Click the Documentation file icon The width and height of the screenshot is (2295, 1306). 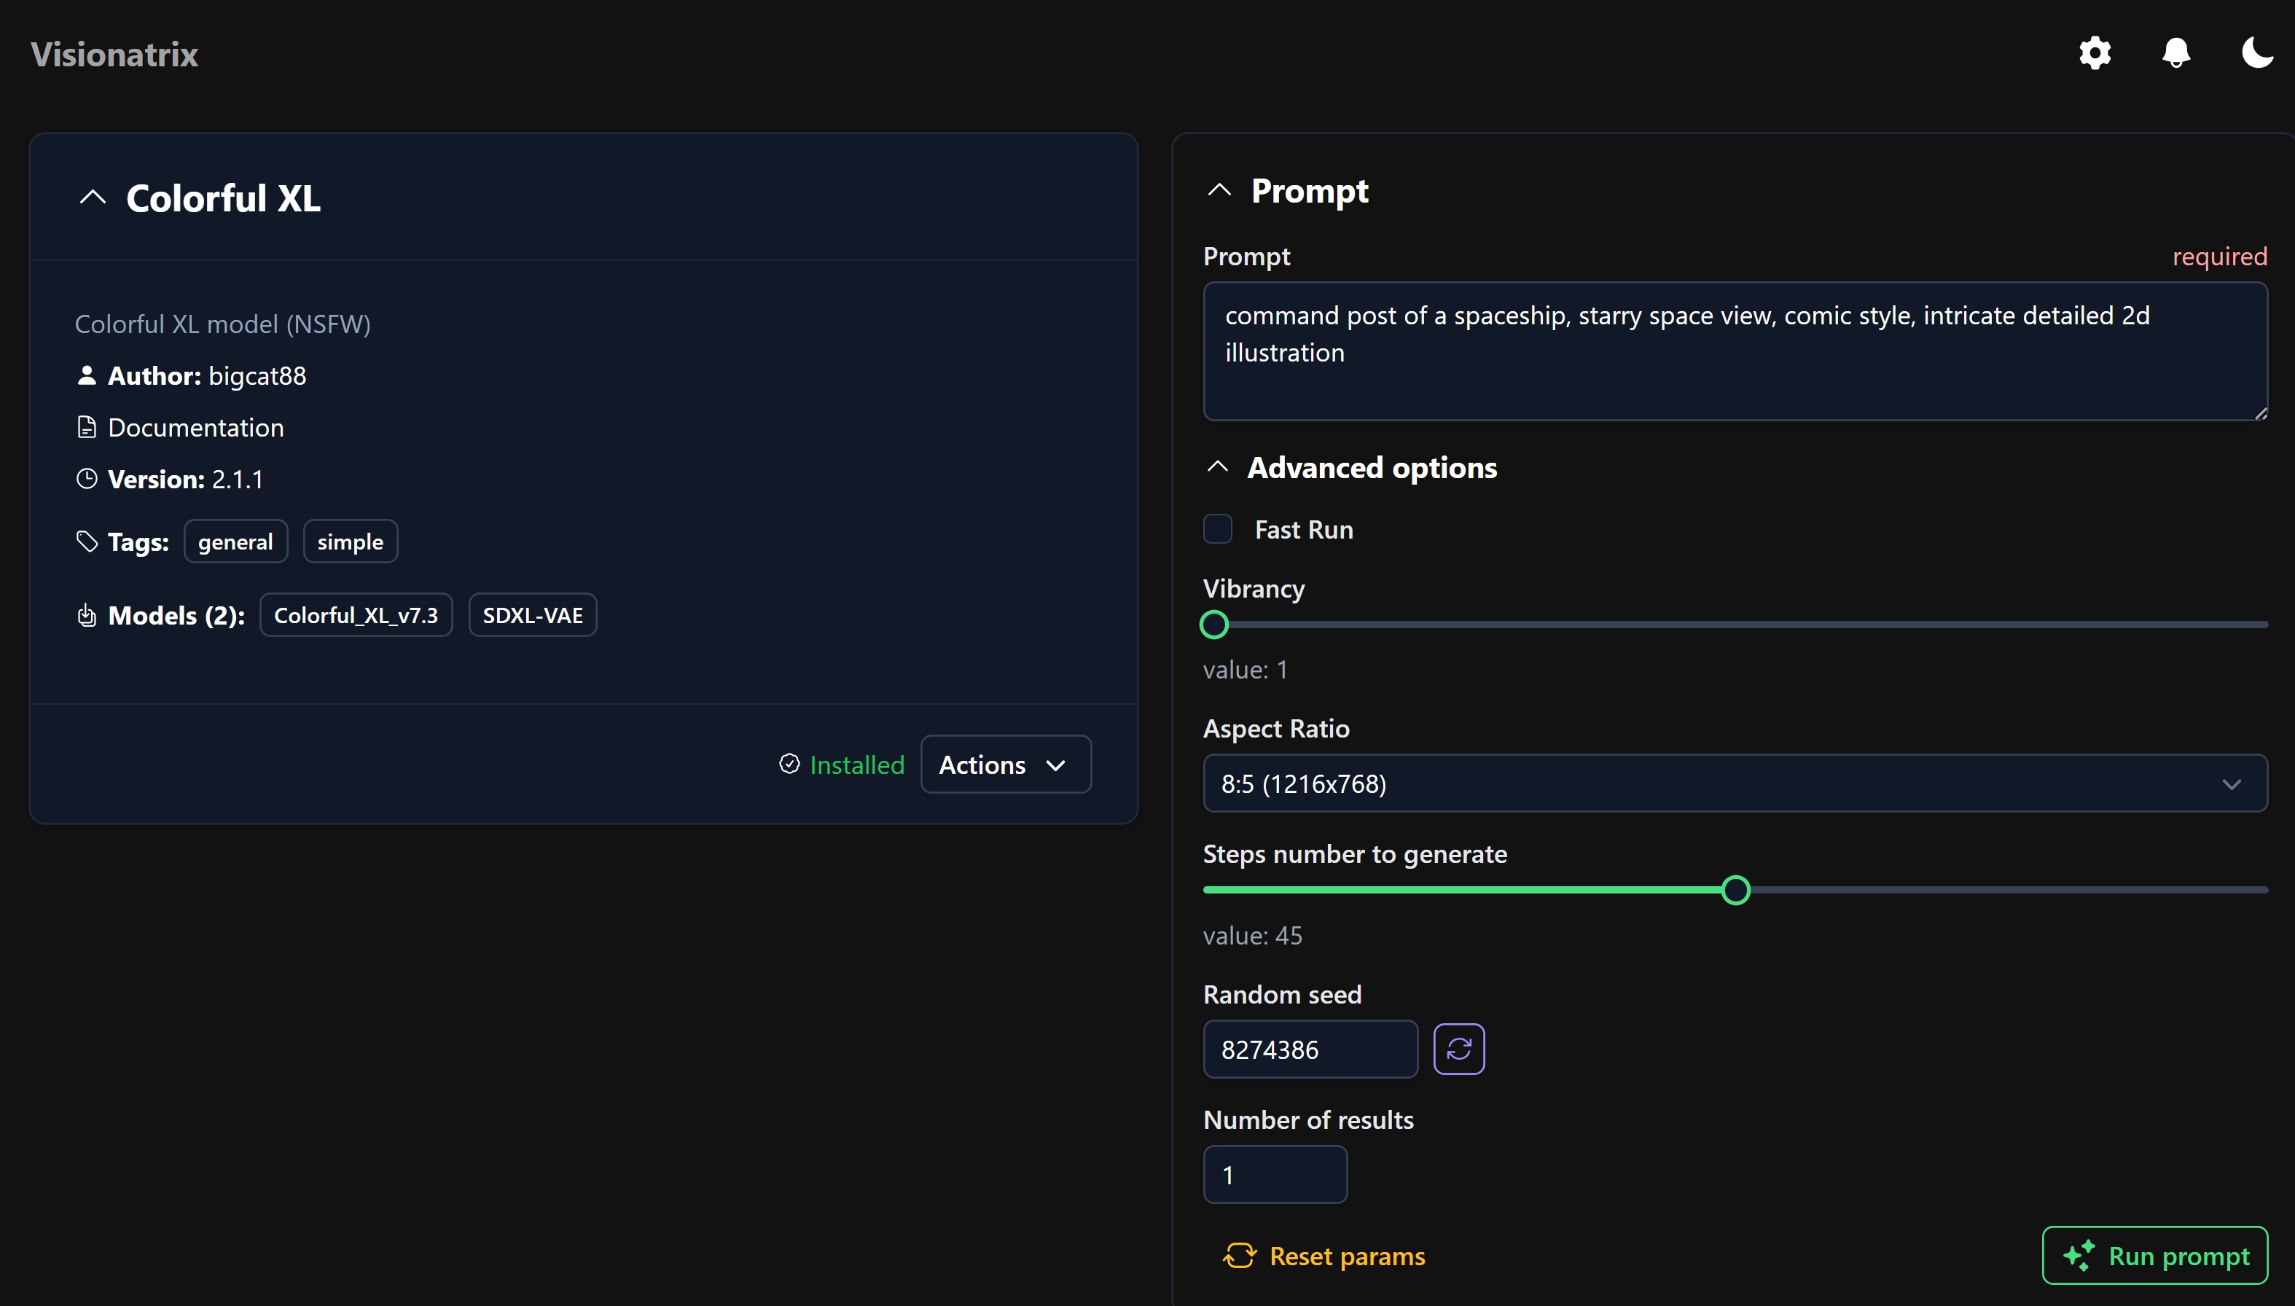(x=86, y=427)
